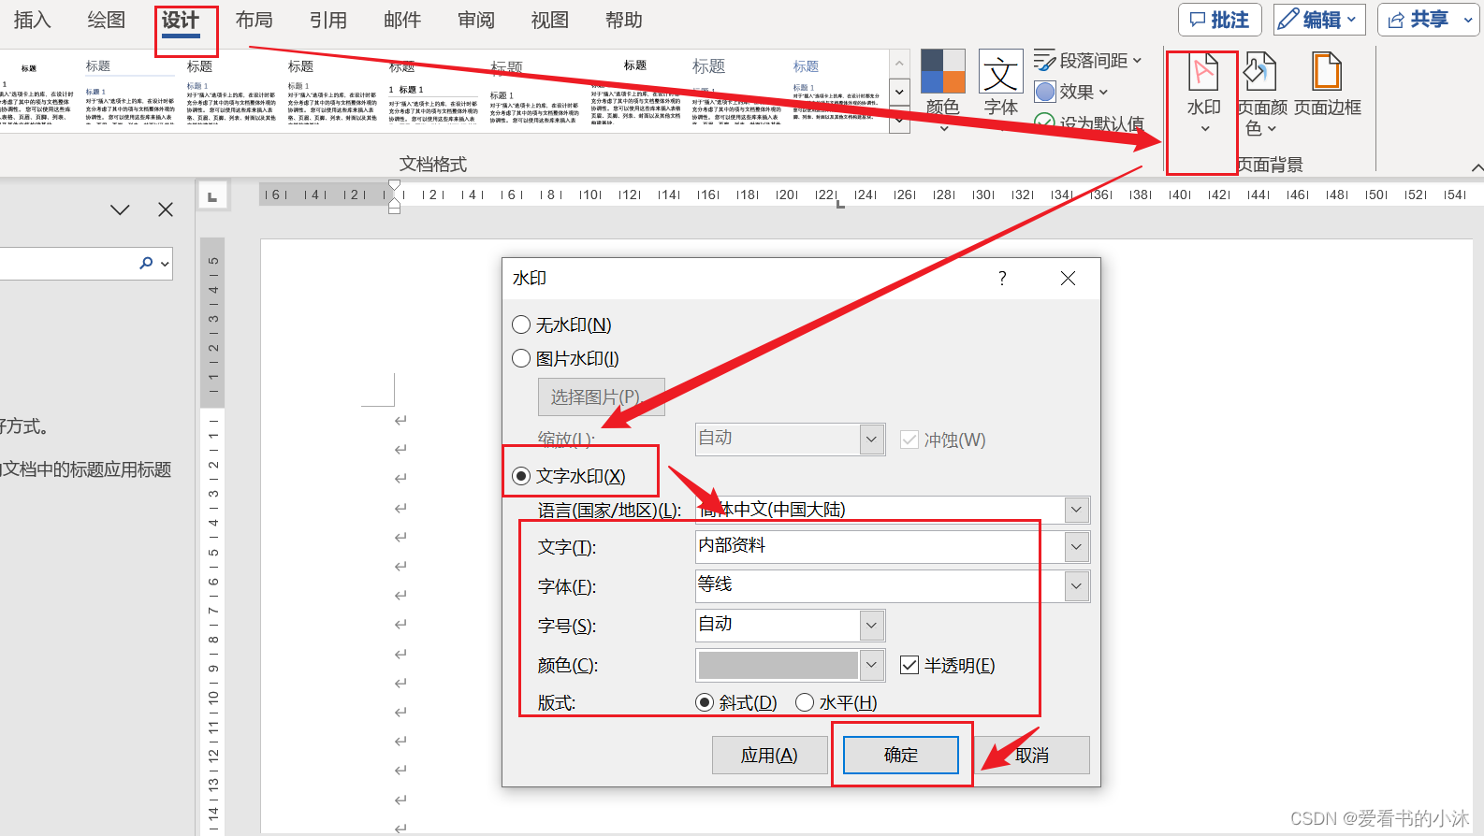The image size is (1484, 836).
Task: Click the font field showing 等线
Action: [880, 586]
